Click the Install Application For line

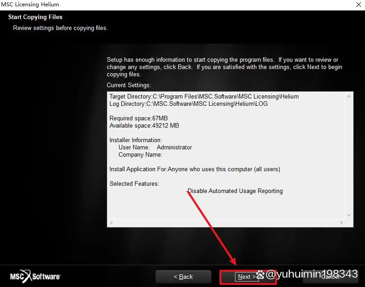pos(195,169)
